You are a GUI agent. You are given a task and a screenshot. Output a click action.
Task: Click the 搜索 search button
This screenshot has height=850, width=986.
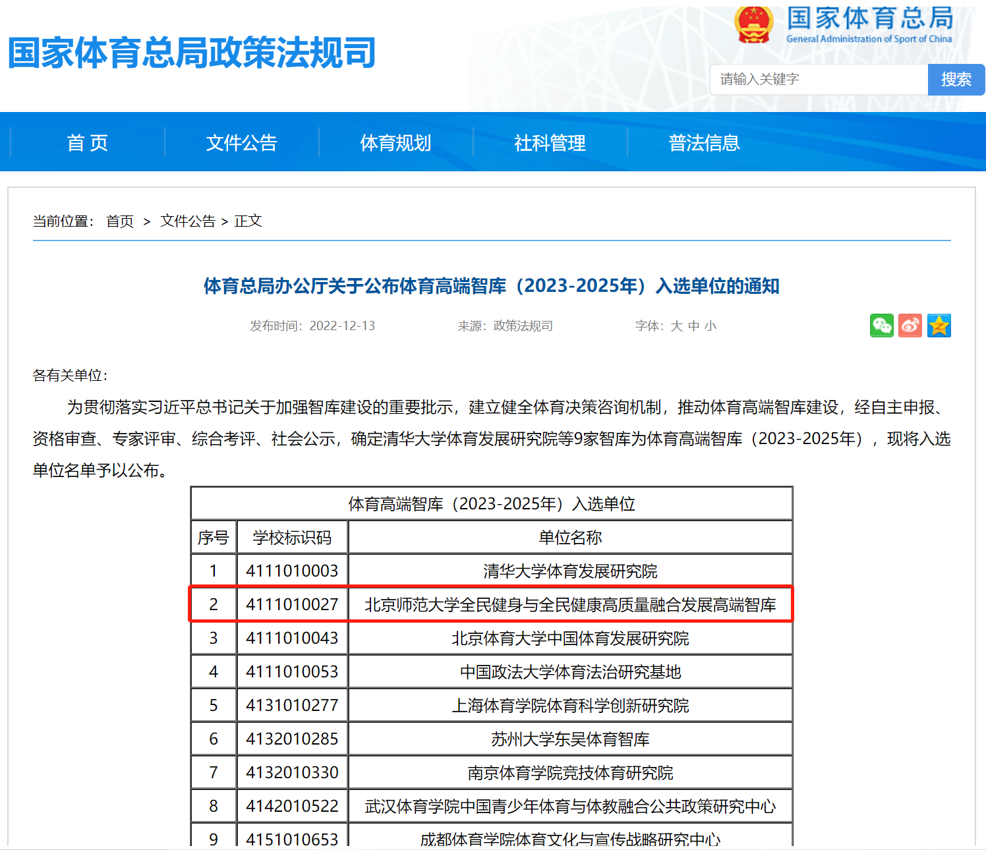956,80
